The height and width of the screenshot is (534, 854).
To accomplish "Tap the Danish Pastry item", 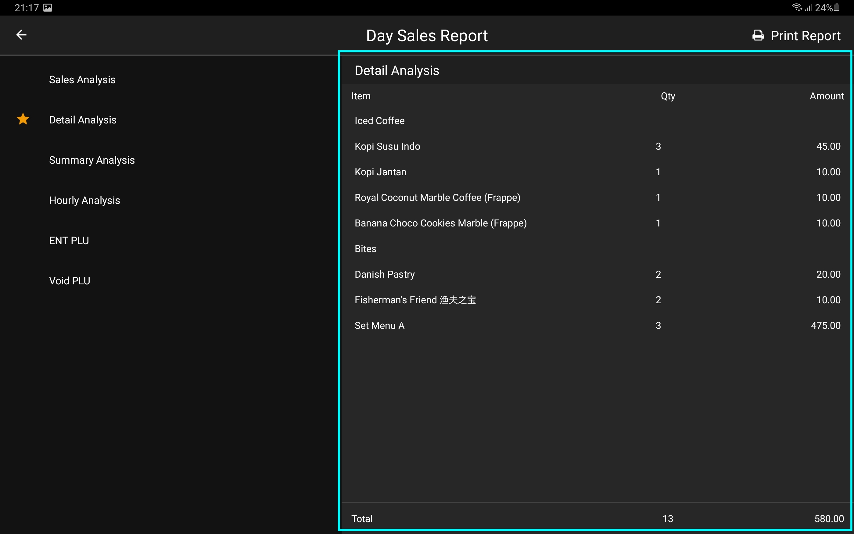I will coord(384,274).
